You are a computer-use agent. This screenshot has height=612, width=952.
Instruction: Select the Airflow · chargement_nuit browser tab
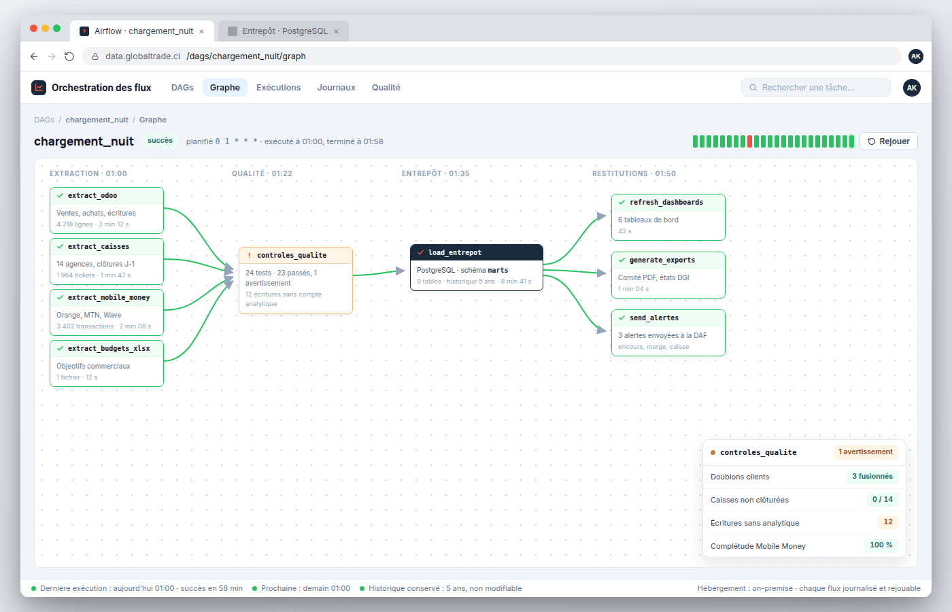[x=143, y=31]
